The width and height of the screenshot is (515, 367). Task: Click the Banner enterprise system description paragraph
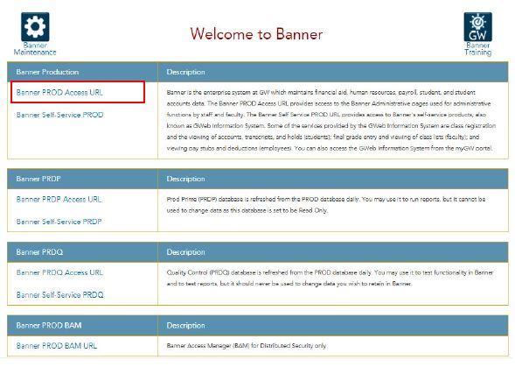(331, 120)
